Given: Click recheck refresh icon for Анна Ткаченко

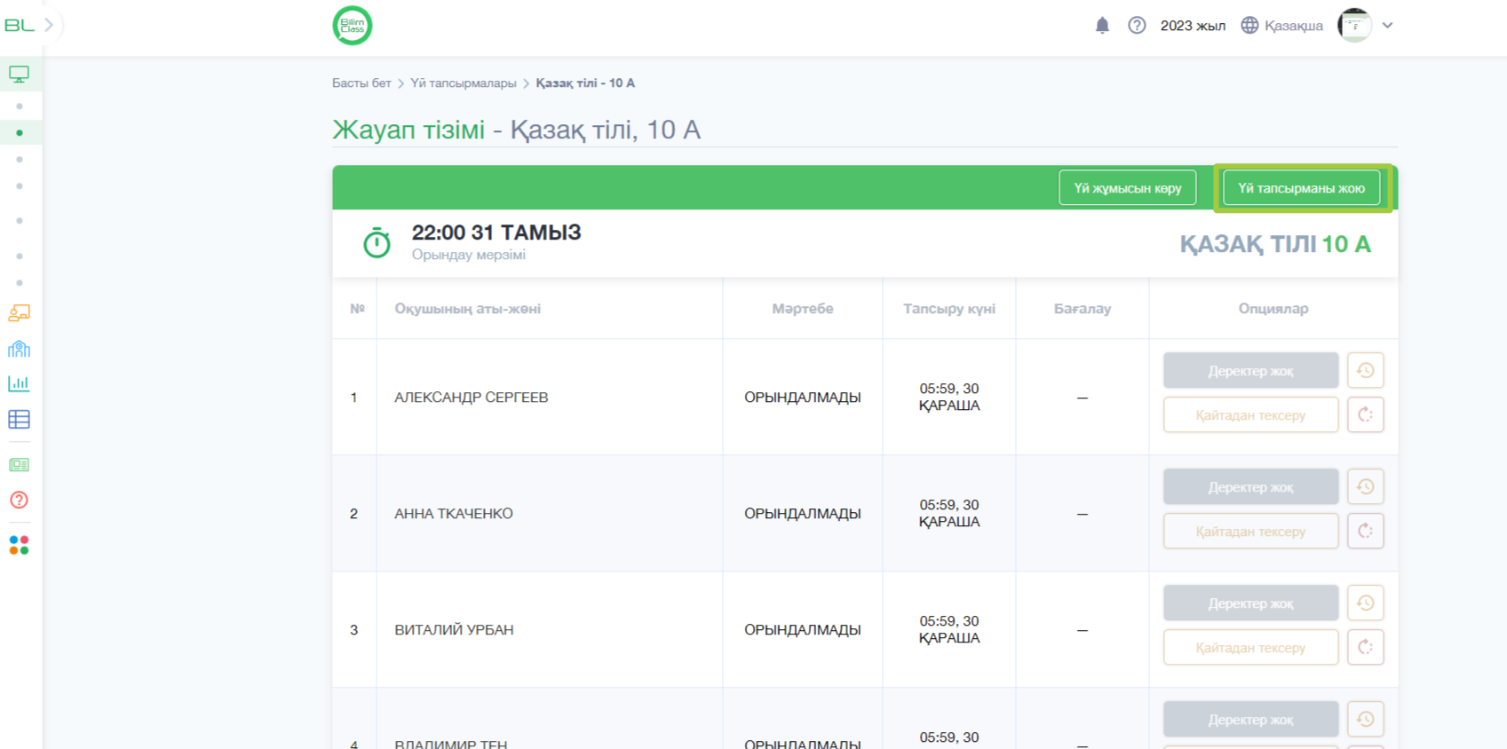Looking at the screenshot, I should (1366, 531).
